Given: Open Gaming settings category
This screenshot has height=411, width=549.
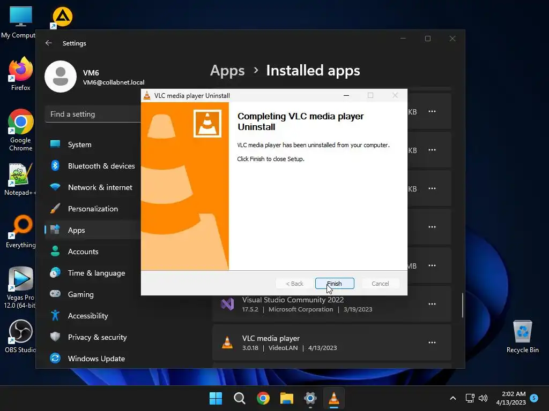Looking at the screenshot, I should coord(93,294).
